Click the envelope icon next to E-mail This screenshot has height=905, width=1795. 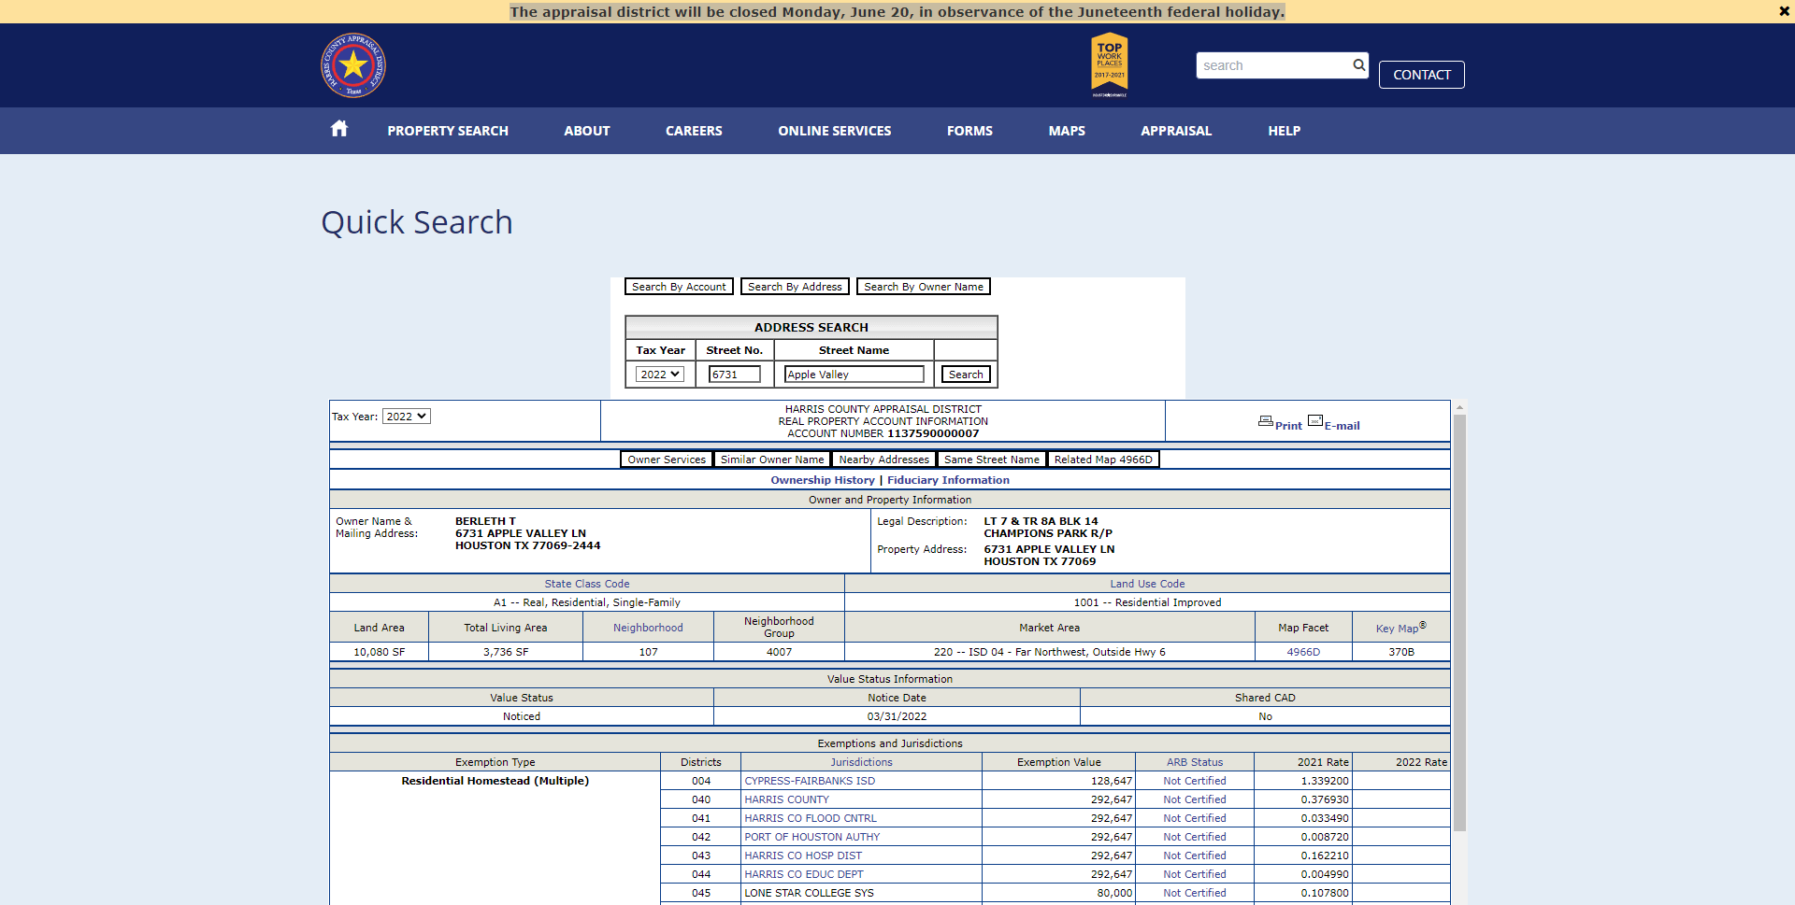pyautogui.click(x=1315, y=421)
